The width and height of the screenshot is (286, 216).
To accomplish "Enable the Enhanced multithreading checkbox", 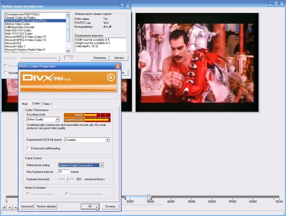I will pyautogui.click(x=28, y=148).
